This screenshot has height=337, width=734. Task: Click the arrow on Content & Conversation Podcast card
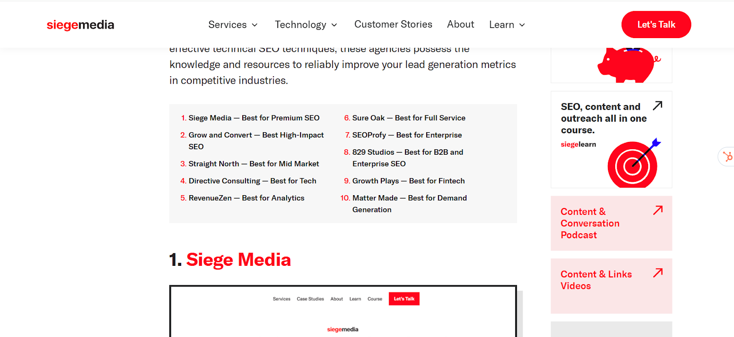coord(658,210)
